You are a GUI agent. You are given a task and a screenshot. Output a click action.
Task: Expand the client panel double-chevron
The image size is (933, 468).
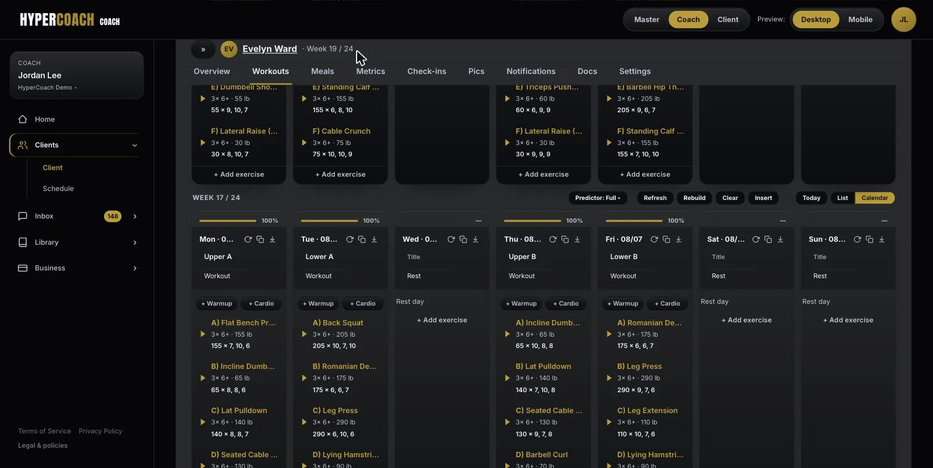pyautogui.click(x=203, y=50)
